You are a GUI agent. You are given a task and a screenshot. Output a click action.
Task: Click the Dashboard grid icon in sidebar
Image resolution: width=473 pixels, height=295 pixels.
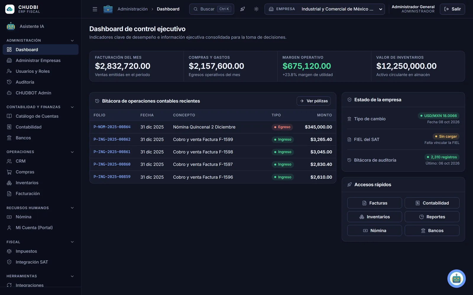tap(9, 50)
